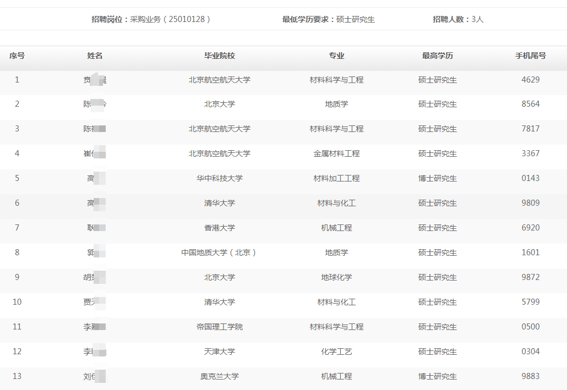Screen dimensions: 567x390
Task: Click the 最低学历要求 label
Action: click(308, 19)
